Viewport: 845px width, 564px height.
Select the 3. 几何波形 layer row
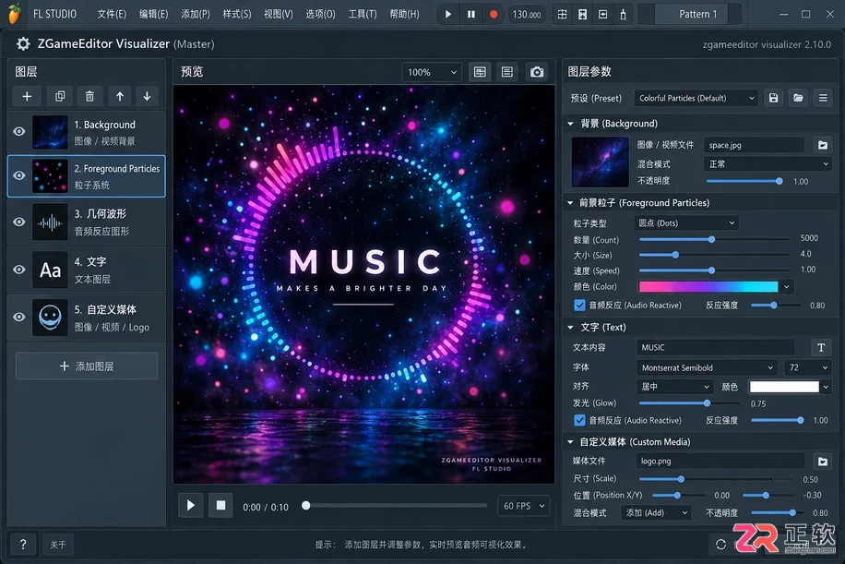coord(86,222)
